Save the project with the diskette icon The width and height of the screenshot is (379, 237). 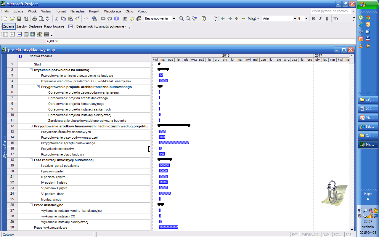coord(19,19)
